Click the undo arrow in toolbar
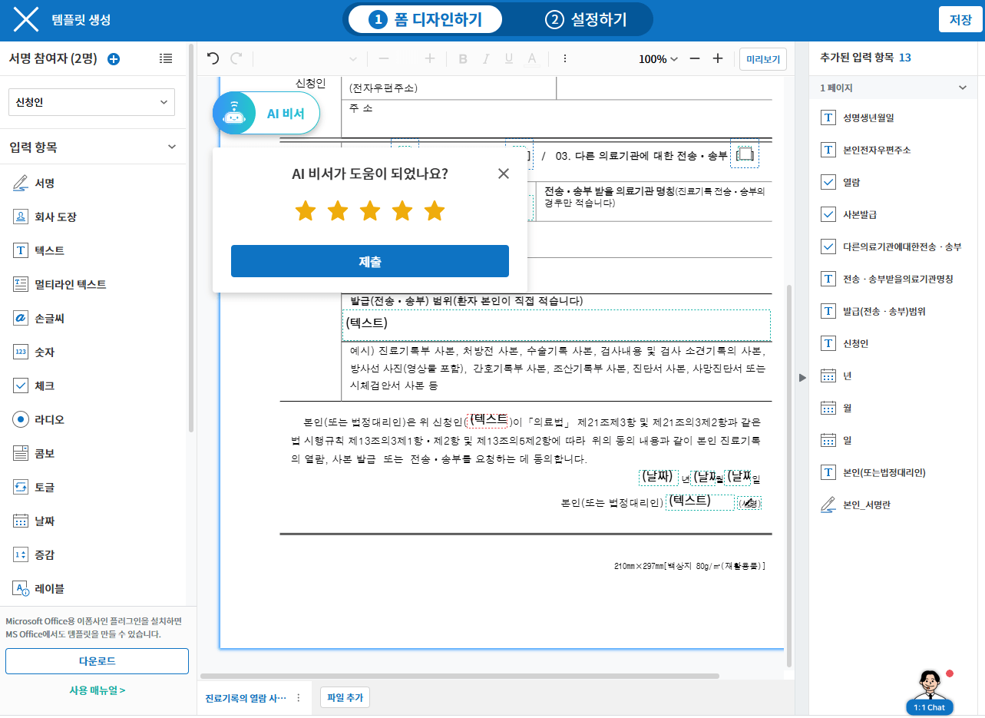 (x=213, y=58)
